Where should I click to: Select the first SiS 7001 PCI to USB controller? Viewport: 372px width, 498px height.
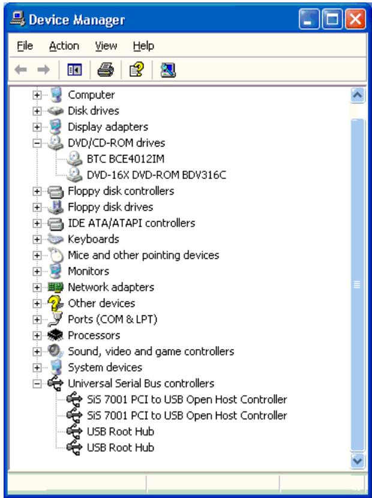tap(187, 399)
